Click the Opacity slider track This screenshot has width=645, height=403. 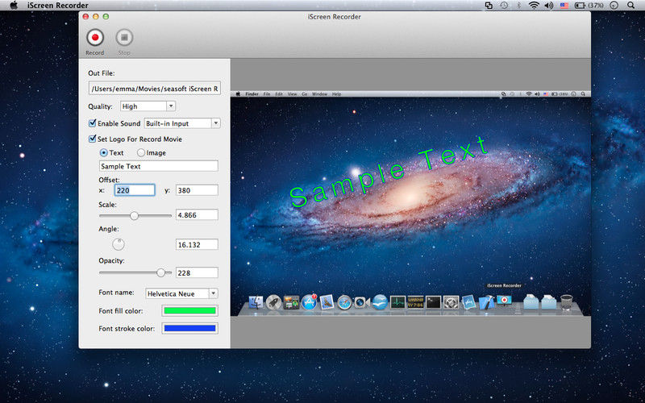(x=135, y=272)
